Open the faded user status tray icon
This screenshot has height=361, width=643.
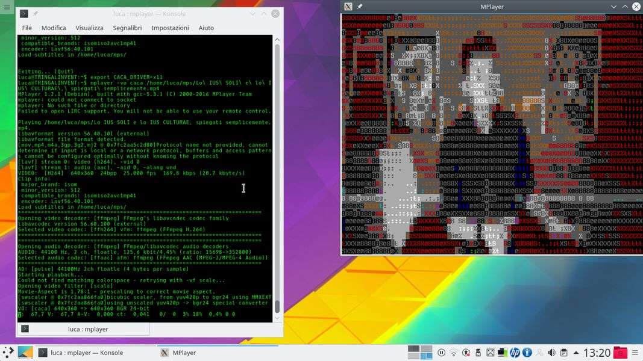click(x=540, y=353)
